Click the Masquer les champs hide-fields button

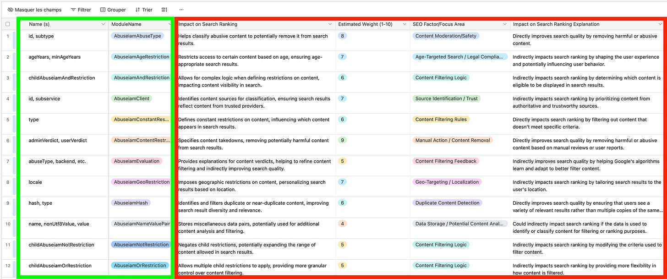tap(35, 10)
